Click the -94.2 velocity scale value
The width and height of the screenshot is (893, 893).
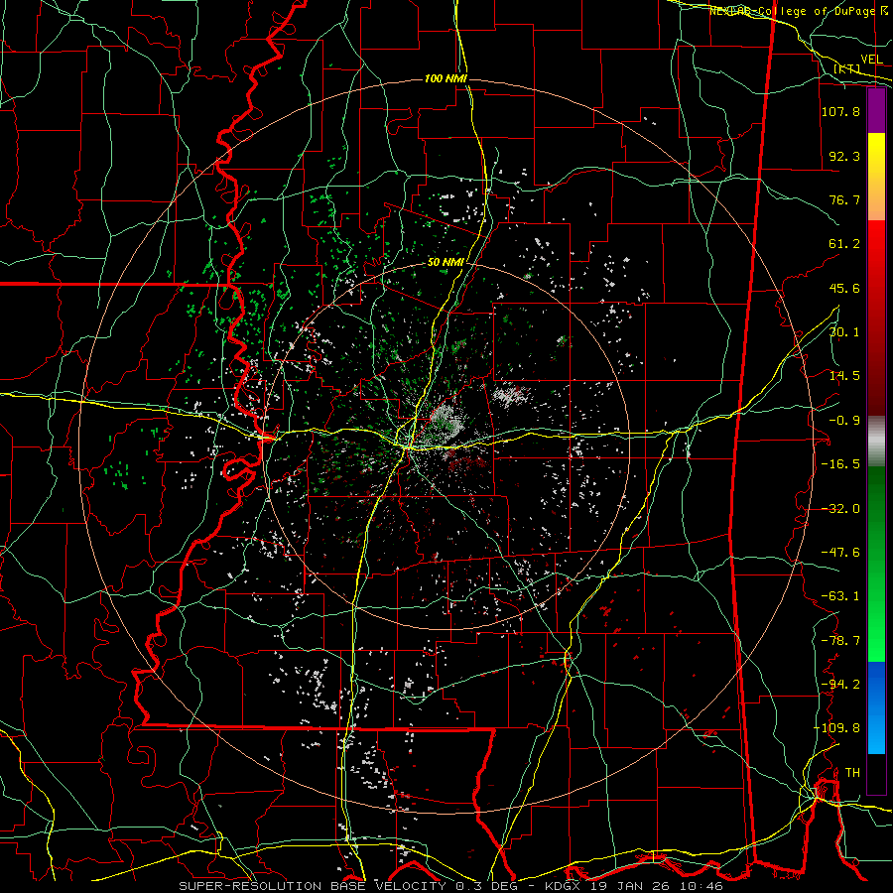(840, 685)
